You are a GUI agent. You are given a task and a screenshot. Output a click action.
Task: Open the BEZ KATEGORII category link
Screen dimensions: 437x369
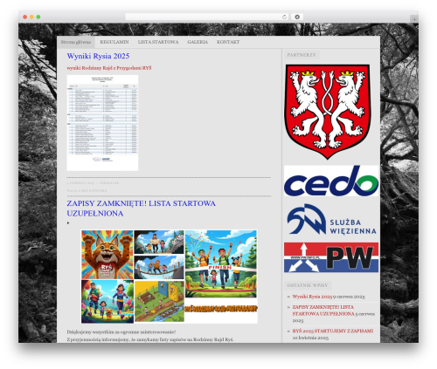click(x=94, y=191)
